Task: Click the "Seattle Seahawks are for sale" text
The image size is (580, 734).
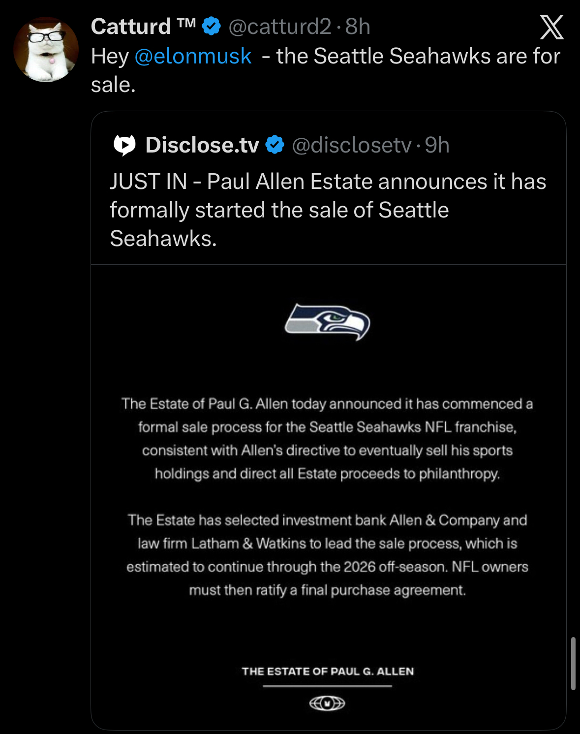Action: tap(418, 56)
